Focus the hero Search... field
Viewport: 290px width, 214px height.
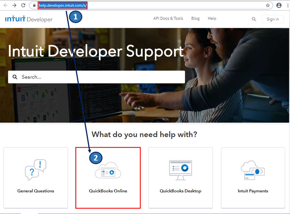tap(96, 77)
